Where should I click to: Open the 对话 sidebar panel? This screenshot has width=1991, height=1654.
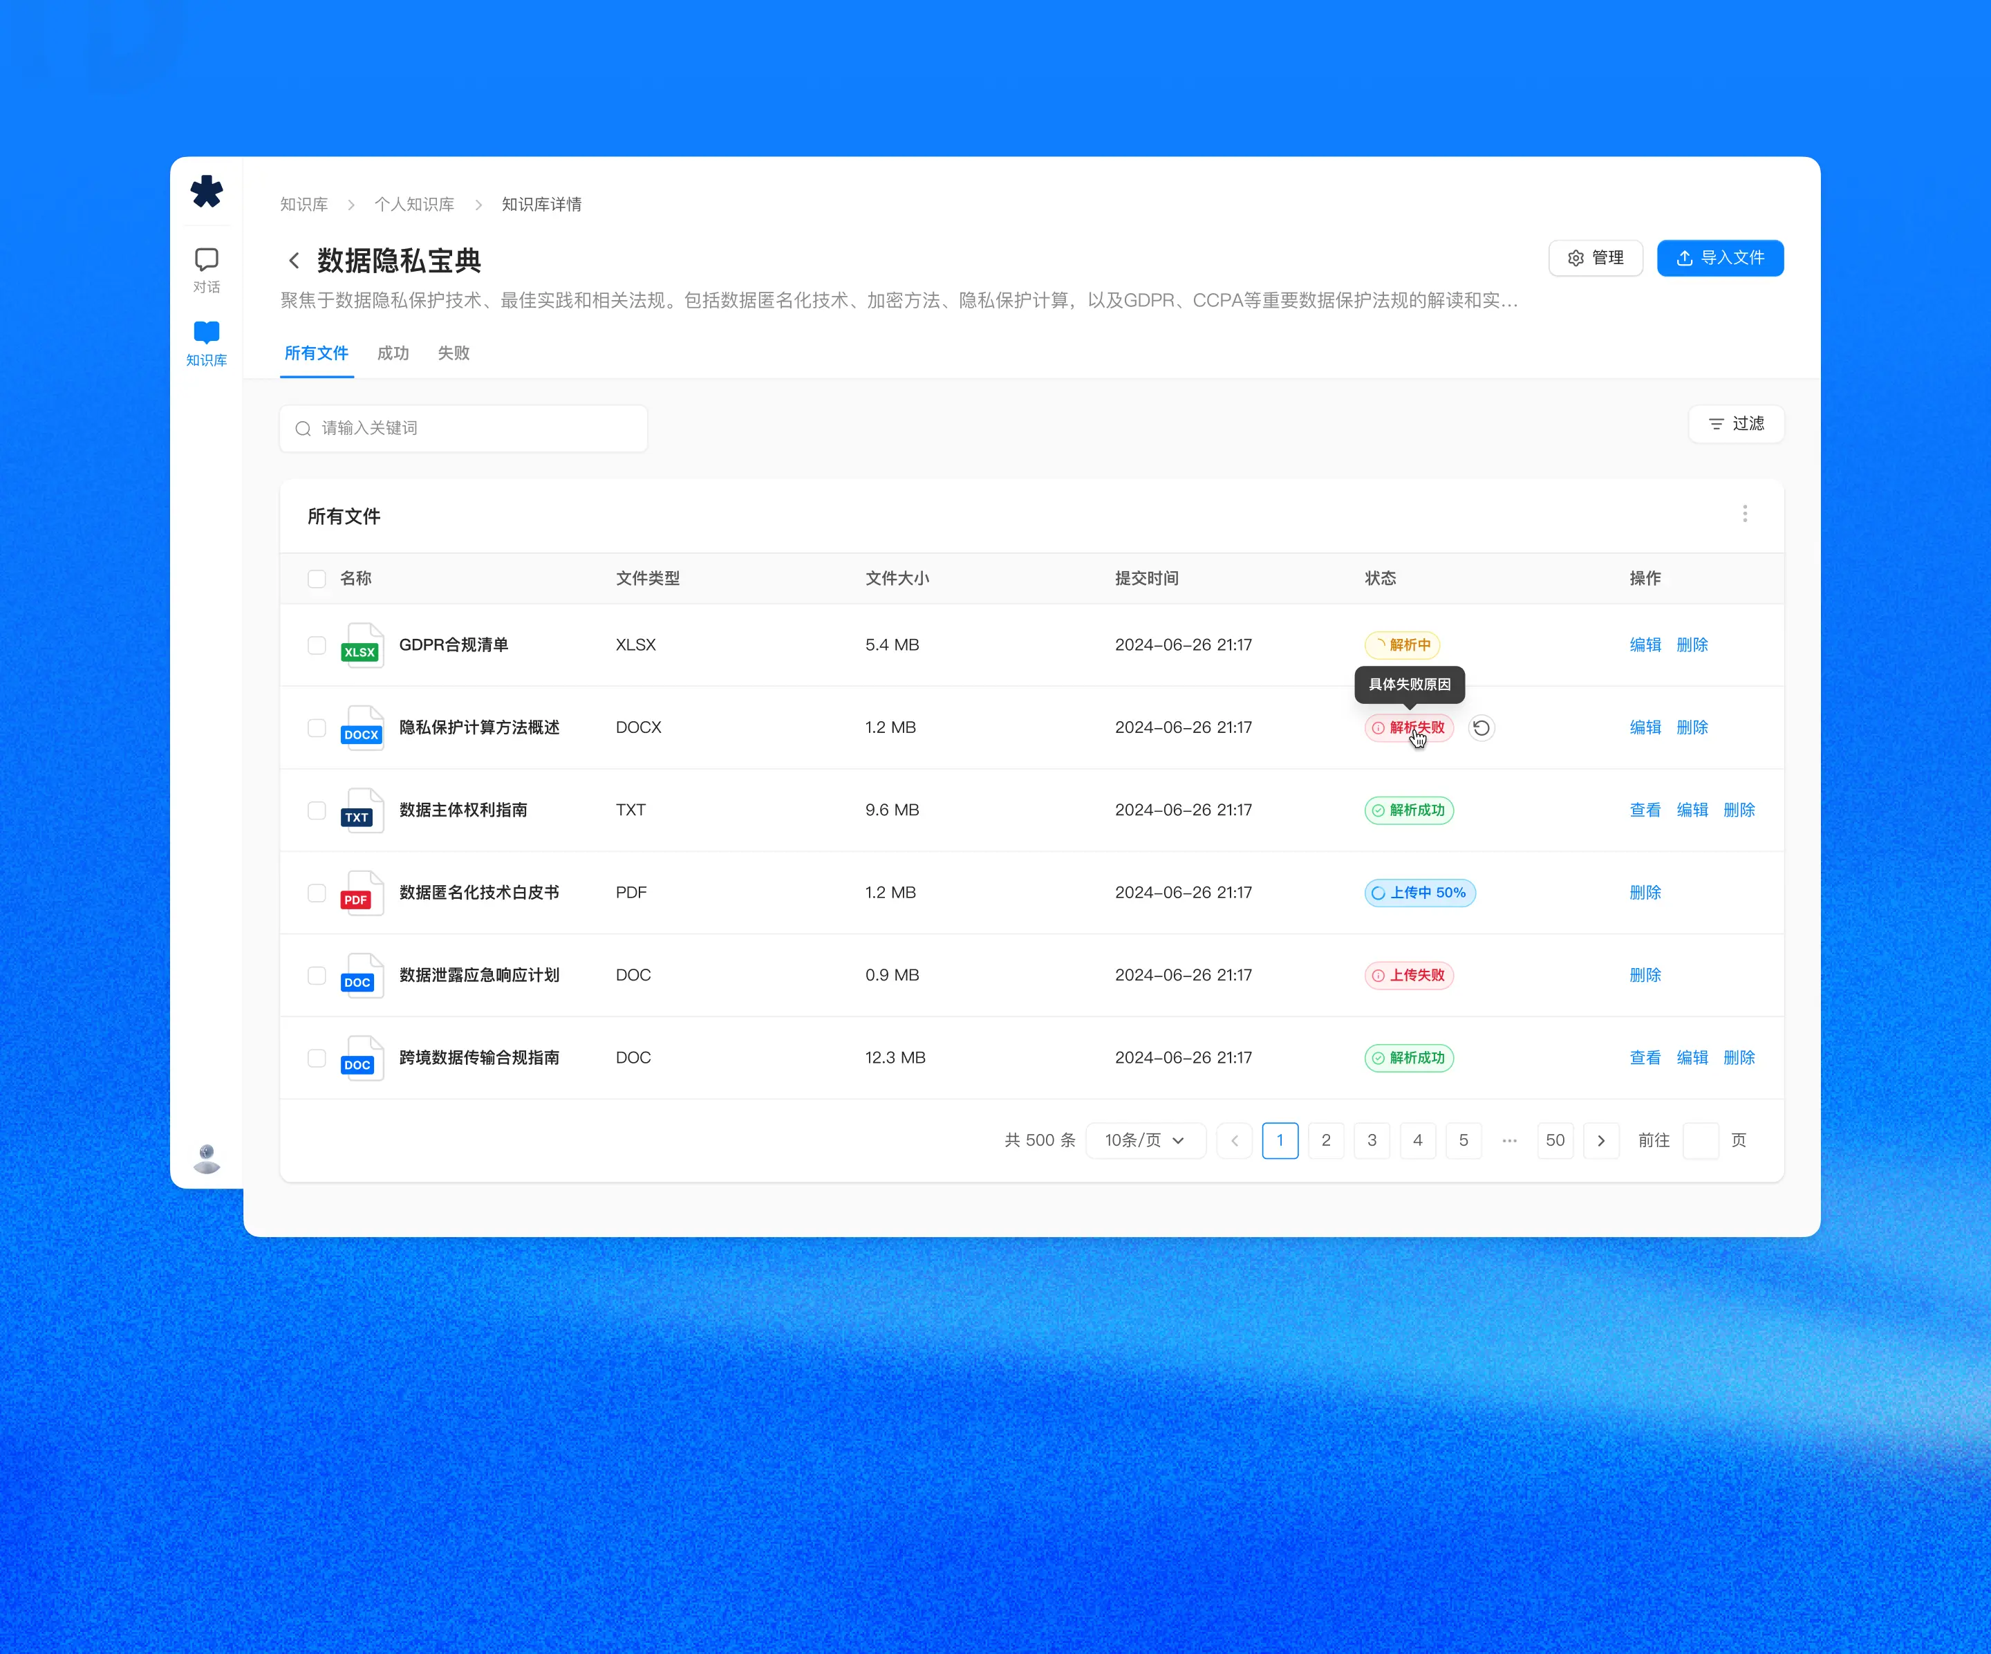[x=207, y=268]
